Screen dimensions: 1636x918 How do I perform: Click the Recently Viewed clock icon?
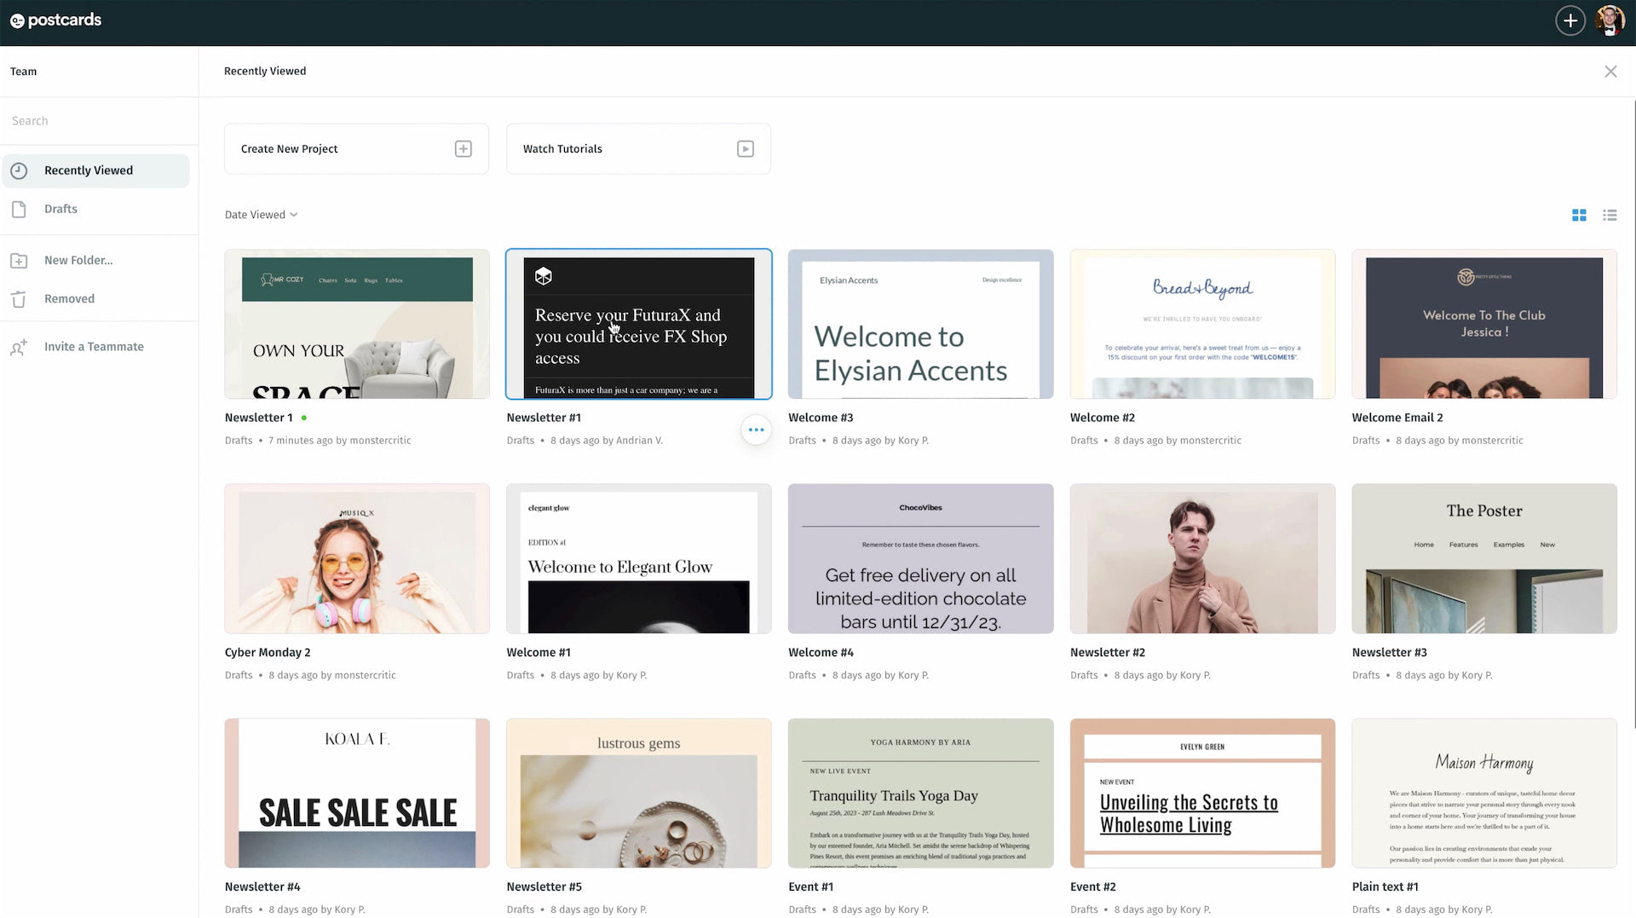click(x=19, y=170)
